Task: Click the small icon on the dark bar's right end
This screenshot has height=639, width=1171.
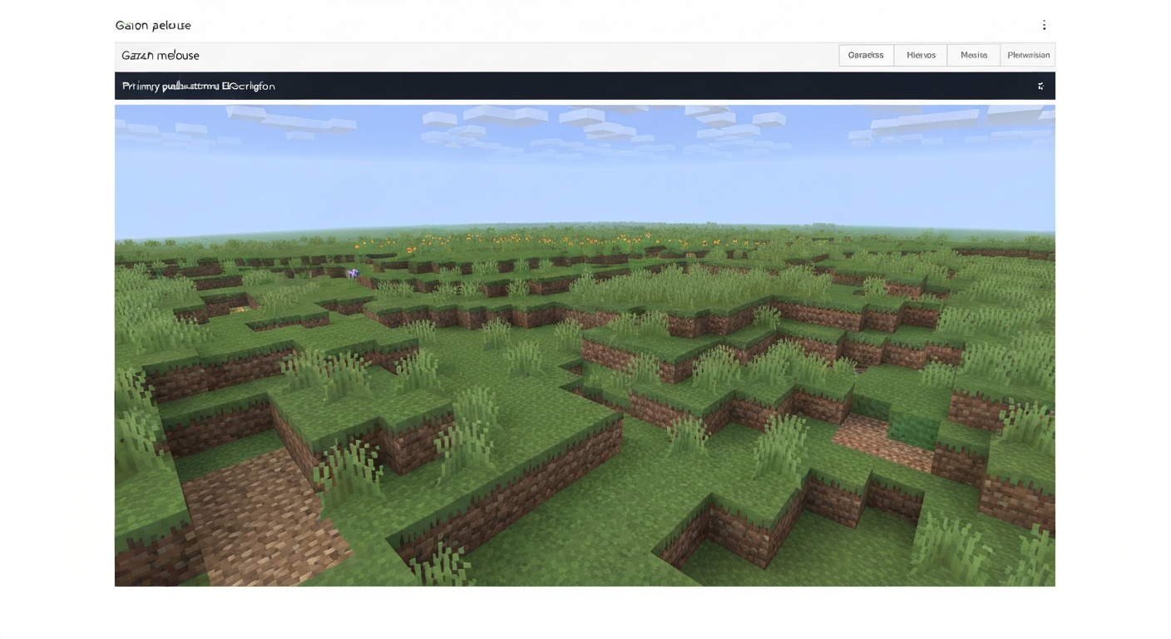Action: [1040, 86]
